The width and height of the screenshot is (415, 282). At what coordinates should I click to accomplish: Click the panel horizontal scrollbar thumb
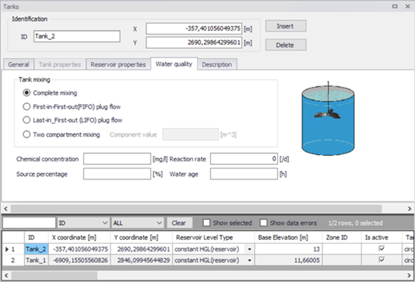point(196,208)
